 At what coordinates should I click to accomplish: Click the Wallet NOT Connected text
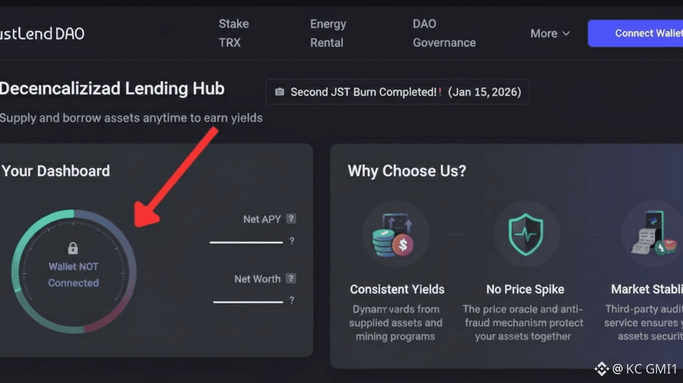click(73, 275)
